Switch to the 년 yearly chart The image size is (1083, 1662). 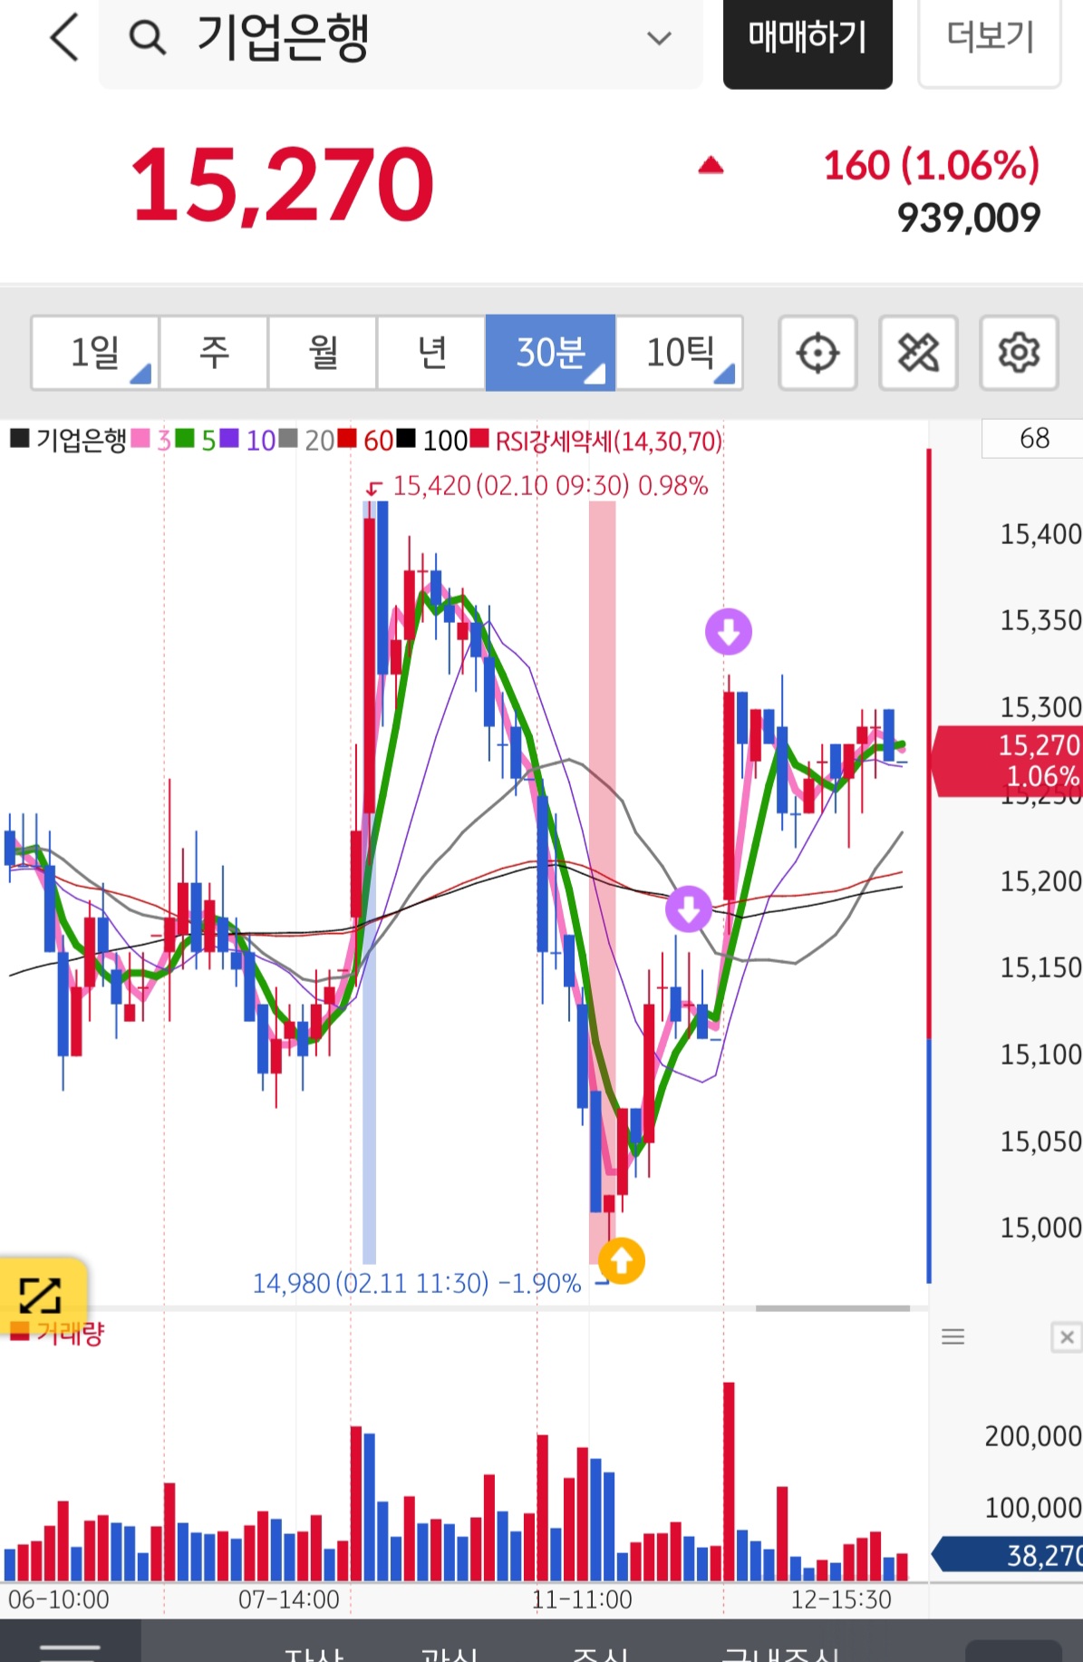click(x=431, y=353)
